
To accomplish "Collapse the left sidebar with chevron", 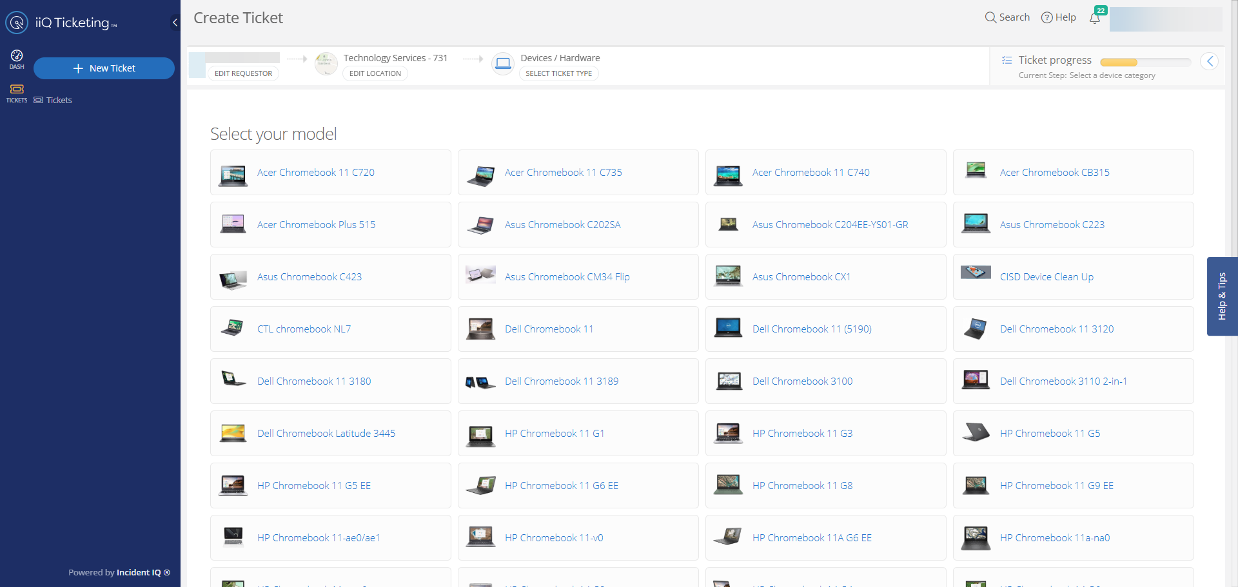I will point(175,23).
